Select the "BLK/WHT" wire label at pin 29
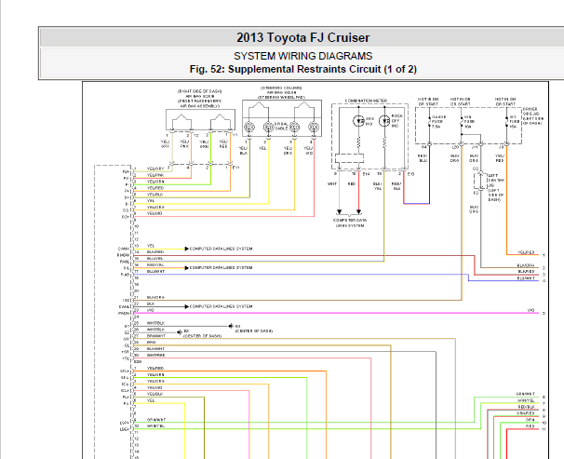The width and height of the screenshot is (564, 459). [x=155, y=348]
